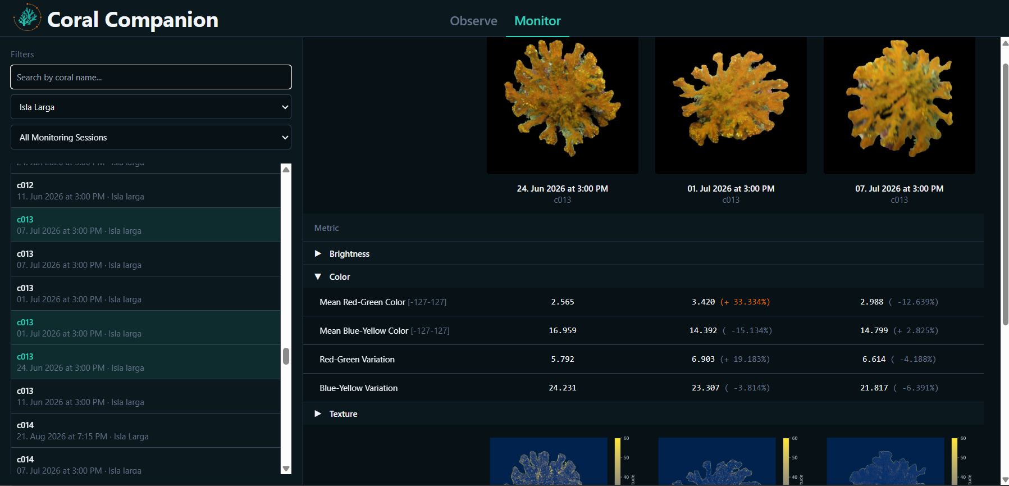Click the 14.799 Blue-Yellow value

click(874, 331)
